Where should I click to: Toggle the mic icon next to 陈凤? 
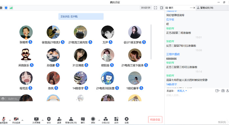click(56, 88)
